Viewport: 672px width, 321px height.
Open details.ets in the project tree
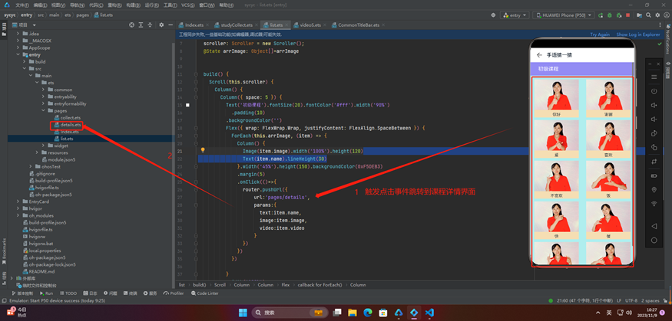[x=71, y=125]
